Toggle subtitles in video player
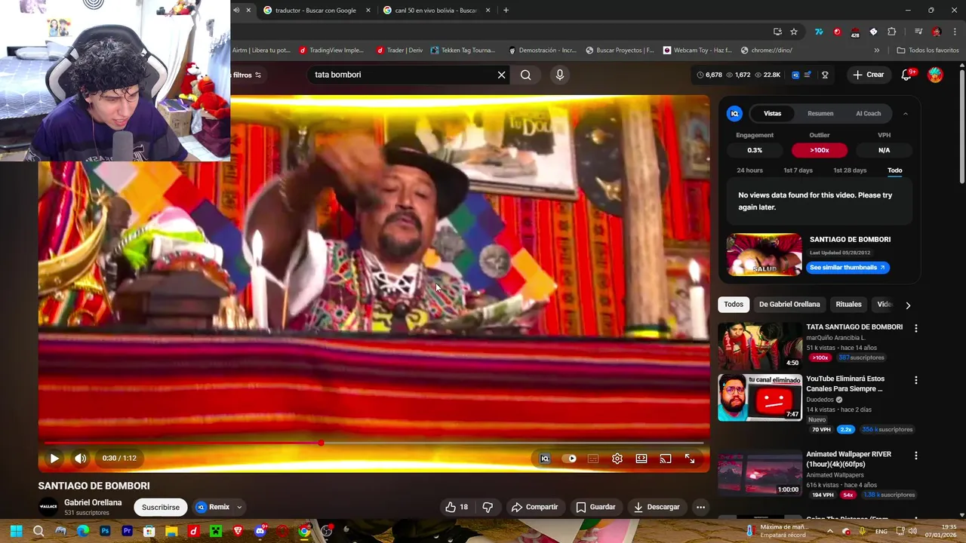The width and height of the screenshot is (966, 543). coord(593,459)
